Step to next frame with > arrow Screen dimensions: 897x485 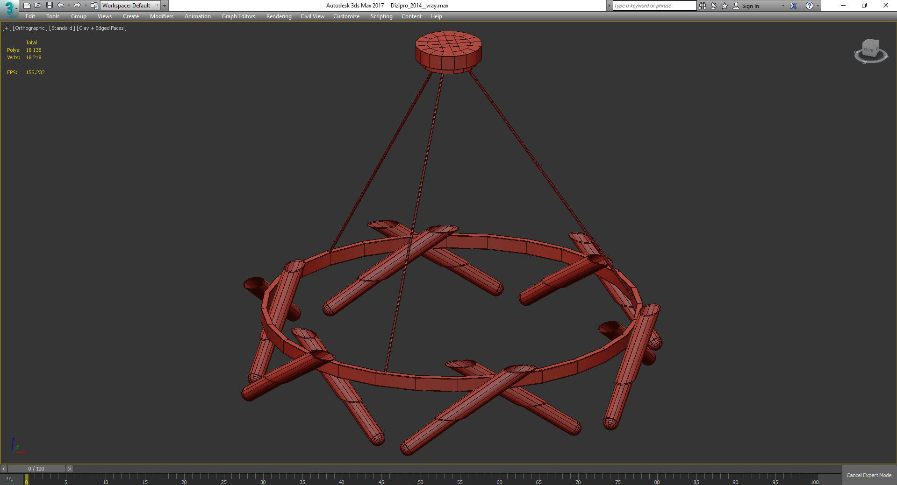[70, 469]
